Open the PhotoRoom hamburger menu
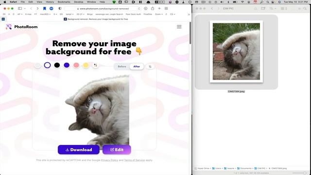This screenshot has height=175, width=311. point(179,27)
